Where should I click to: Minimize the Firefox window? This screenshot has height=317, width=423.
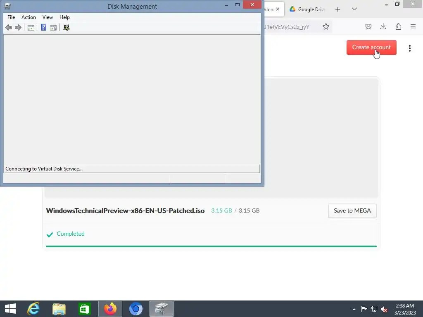point(387,4)
